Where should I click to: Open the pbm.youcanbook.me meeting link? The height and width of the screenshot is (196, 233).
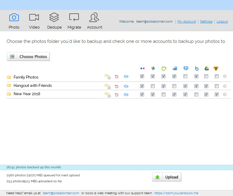click(176, 193)
